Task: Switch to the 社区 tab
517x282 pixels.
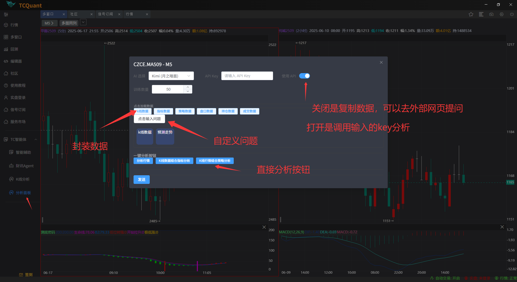Action: [x=74, y=14]
